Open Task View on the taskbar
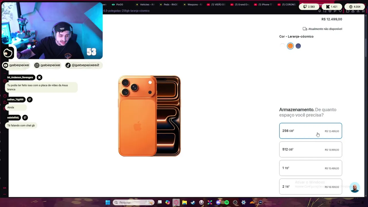Screen dimensions: 368x207 (160, 202)
